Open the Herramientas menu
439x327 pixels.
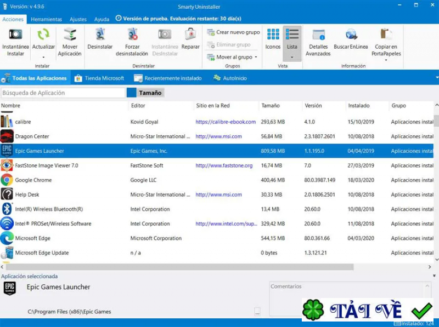click(x=47, y=18)
